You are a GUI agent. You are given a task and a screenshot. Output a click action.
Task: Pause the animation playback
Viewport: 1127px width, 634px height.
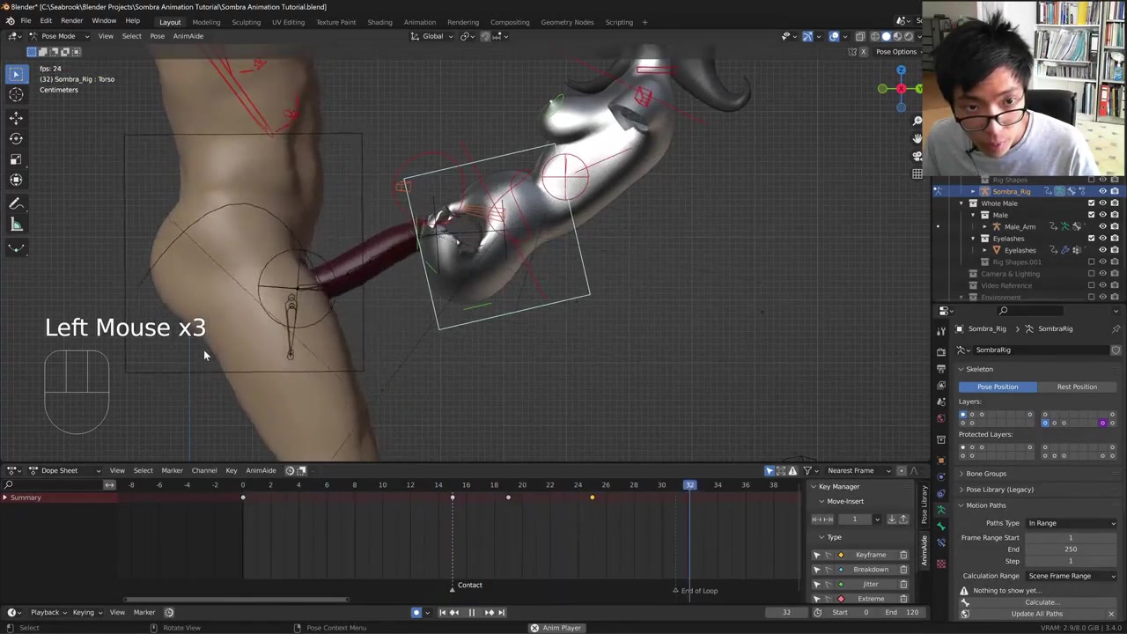tap(471, 613)
